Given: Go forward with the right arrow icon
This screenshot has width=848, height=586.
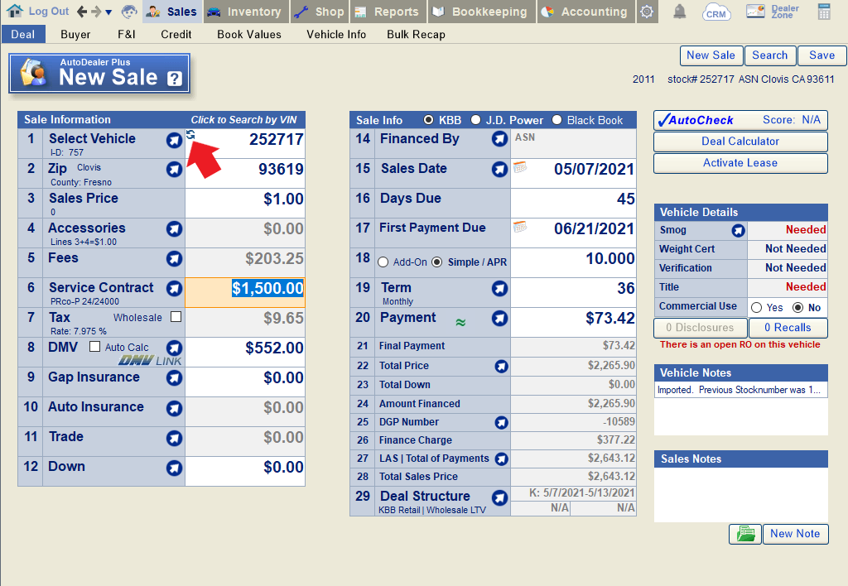Looking at the screenshot, I should pyautogui.click(x=96, y=12).
